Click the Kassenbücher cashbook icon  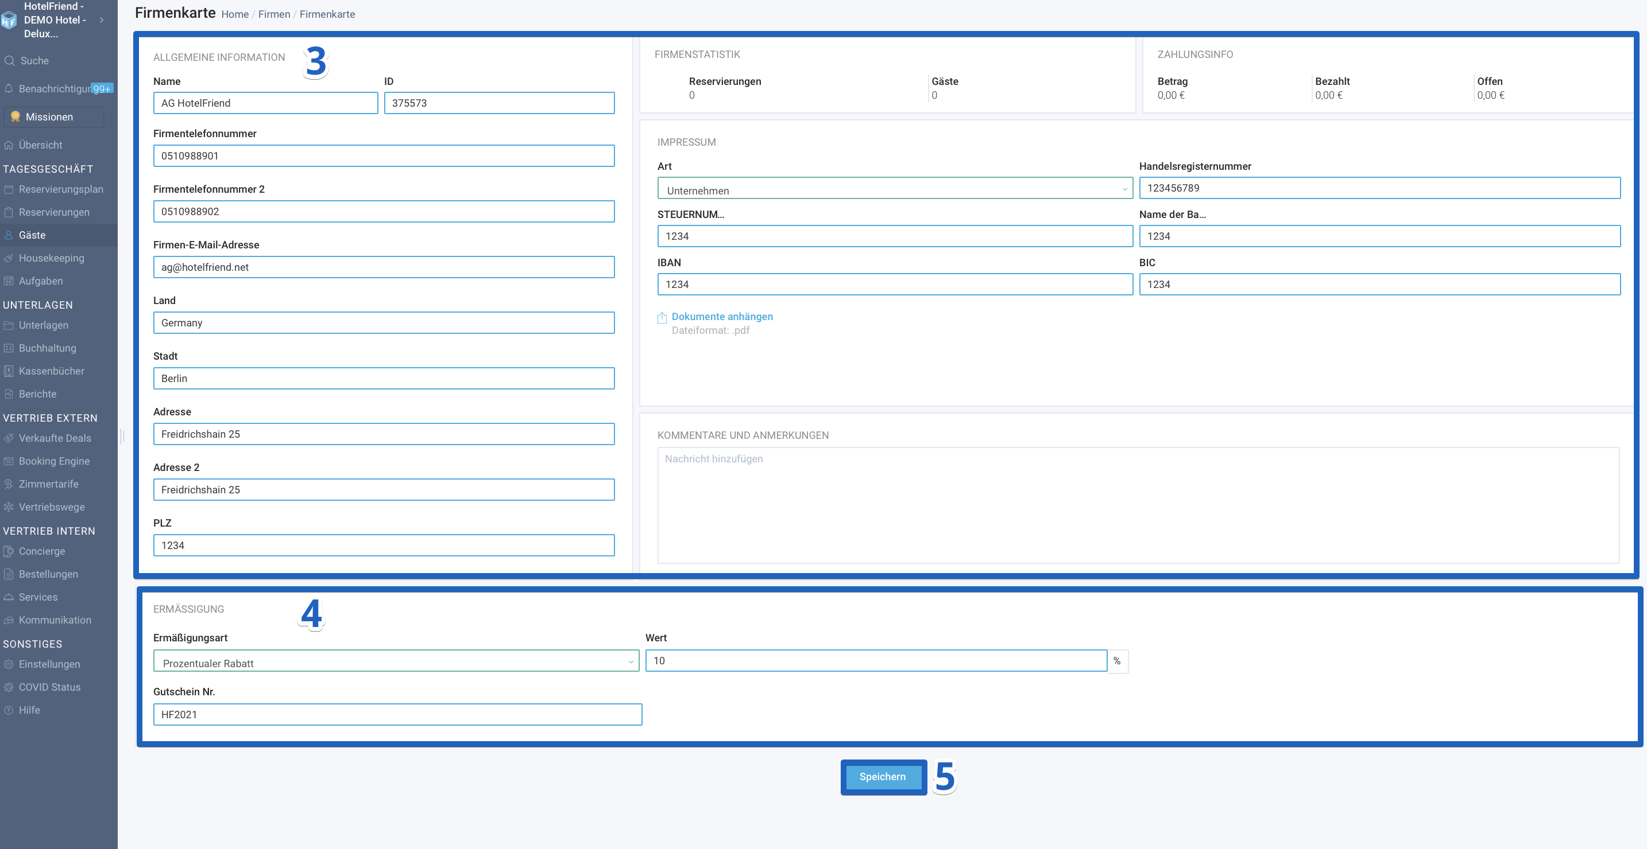pyautogui.click(x=9, y=371)
